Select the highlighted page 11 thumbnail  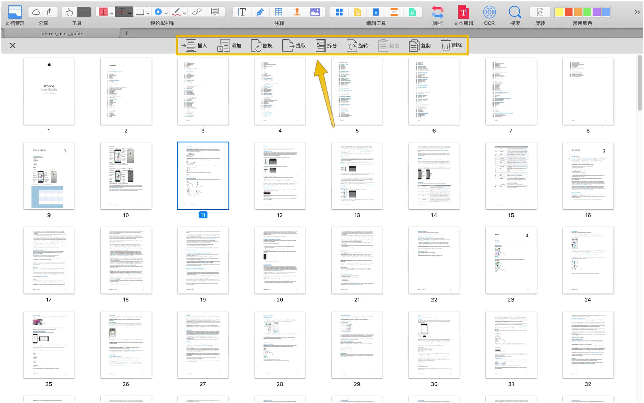203,176
